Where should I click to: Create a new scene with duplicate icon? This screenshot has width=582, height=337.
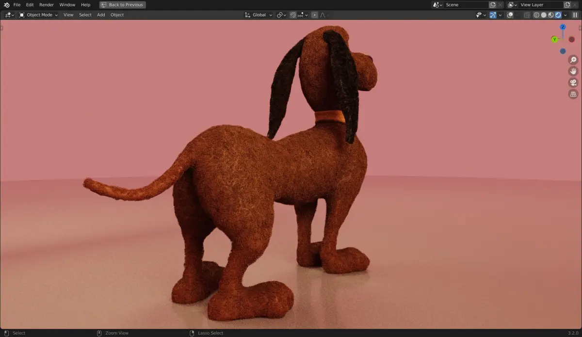[x=493, y=5]
